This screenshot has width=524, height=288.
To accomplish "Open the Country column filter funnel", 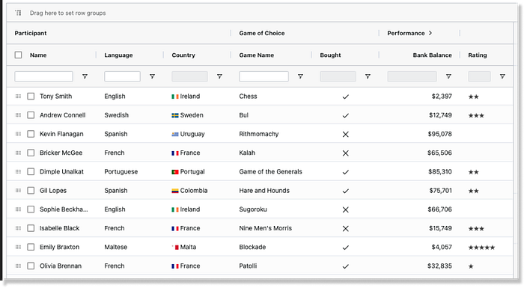I will [219, 76].
